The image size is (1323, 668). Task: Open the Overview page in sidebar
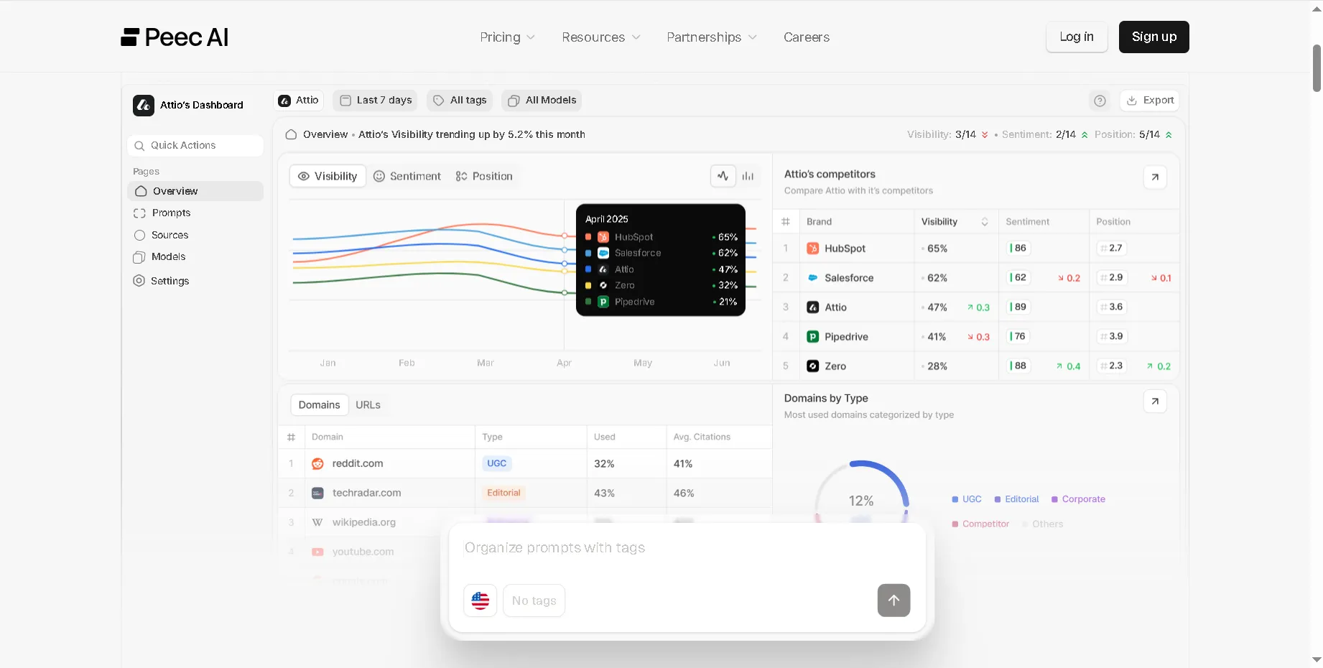[x=195, y=191]
